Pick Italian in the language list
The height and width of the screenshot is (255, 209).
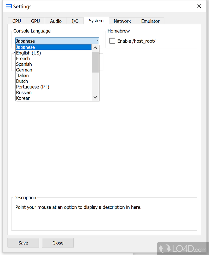coord(54,76)
